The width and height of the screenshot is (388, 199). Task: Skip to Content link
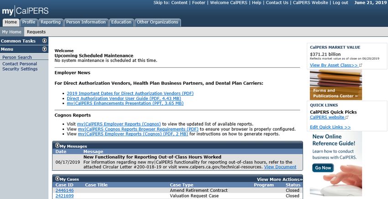click(x=179, y=3)
